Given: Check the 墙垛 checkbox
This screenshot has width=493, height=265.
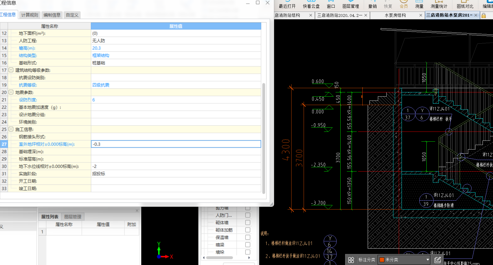Looking at the screenshot, I should pyautogui.click(x=248, y=252).
